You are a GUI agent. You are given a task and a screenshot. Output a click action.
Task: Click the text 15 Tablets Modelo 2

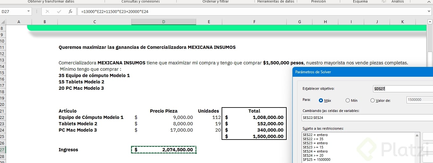[81, 82]
